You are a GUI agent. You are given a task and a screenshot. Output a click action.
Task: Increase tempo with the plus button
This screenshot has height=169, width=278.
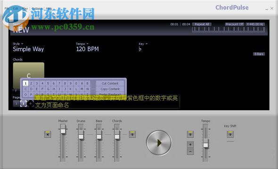190,145
